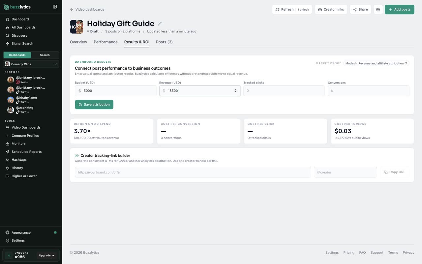Select the Results & ROI tab

[x=137, y=42]
